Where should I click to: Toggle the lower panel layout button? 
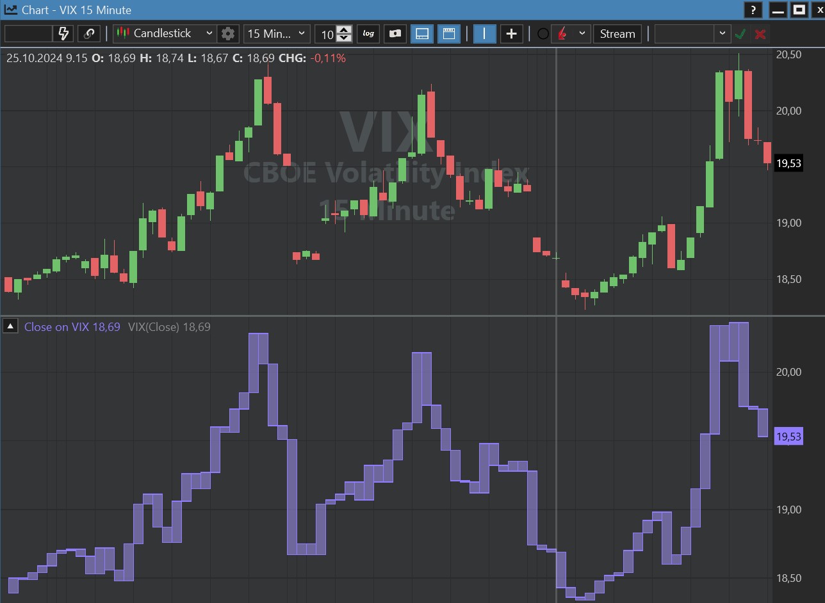[422, 33]
